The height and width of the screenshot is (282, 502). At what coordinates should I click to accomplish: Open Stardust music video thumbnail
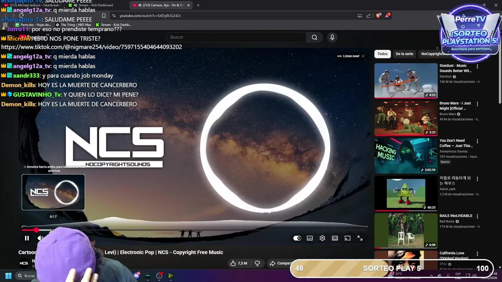[x=406, y=81]
